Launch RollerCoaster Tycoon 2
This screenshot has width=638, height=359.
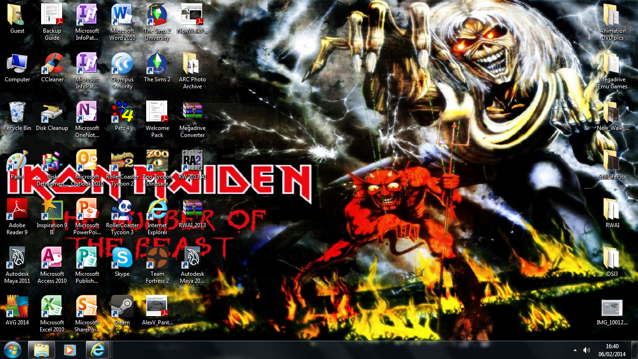coord(122,169)
